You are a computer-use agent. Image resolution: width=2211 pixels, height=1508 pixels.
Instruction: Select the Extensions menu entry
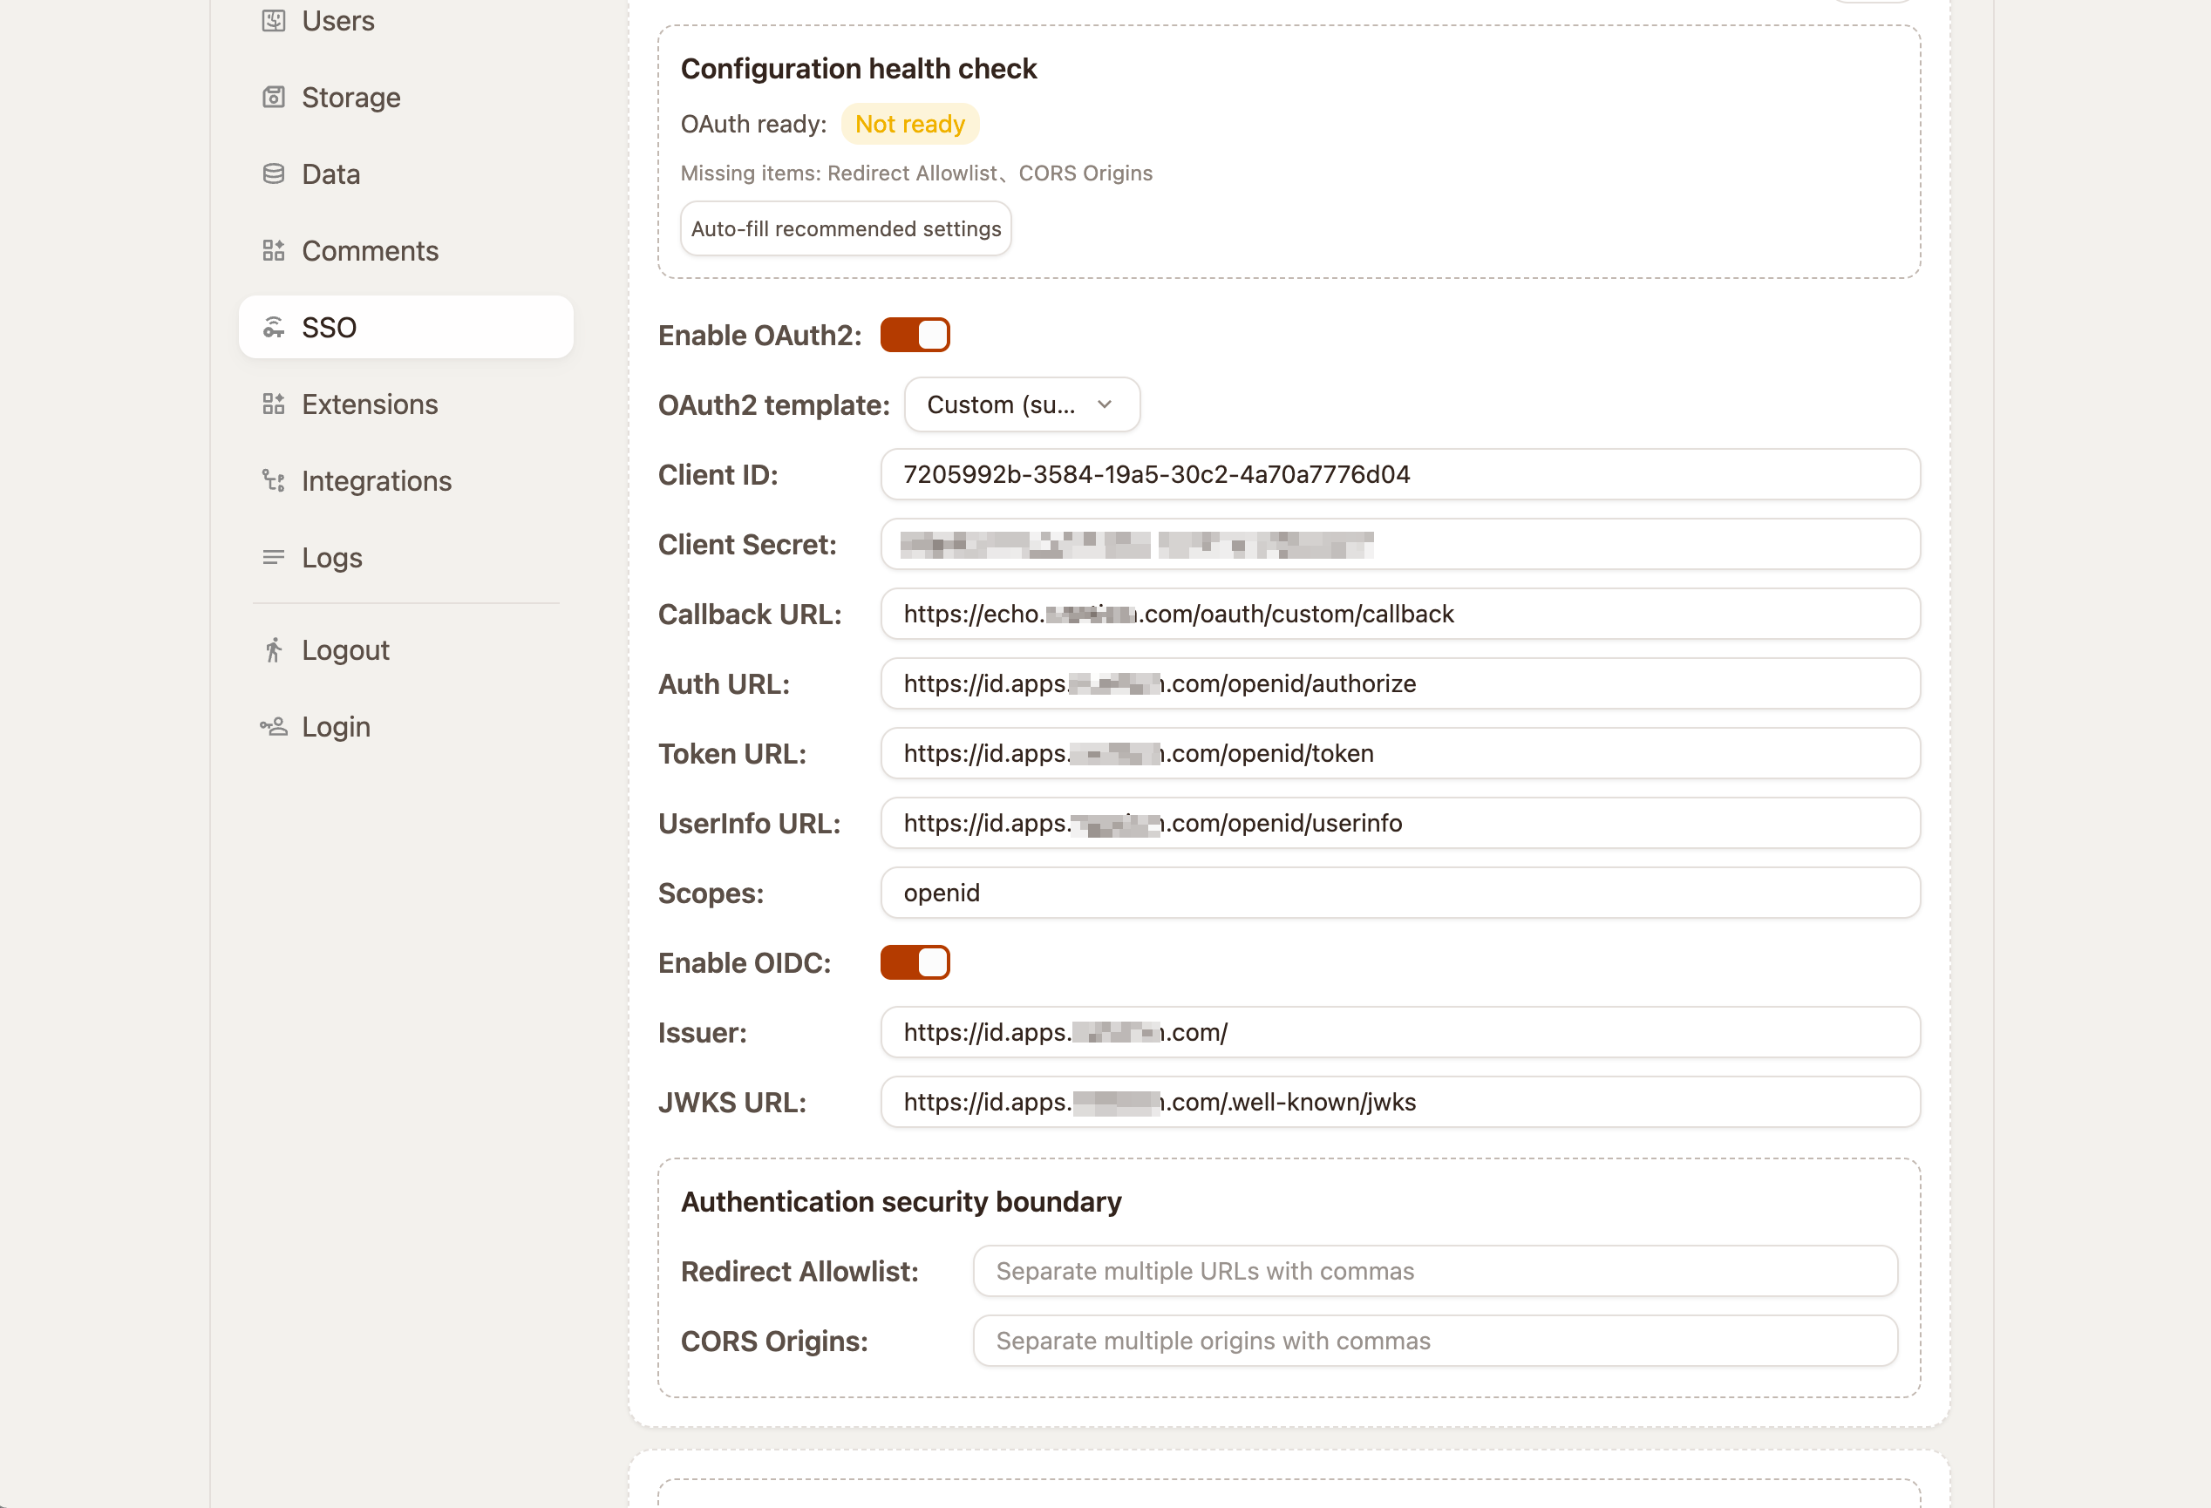tap(406, 404)
